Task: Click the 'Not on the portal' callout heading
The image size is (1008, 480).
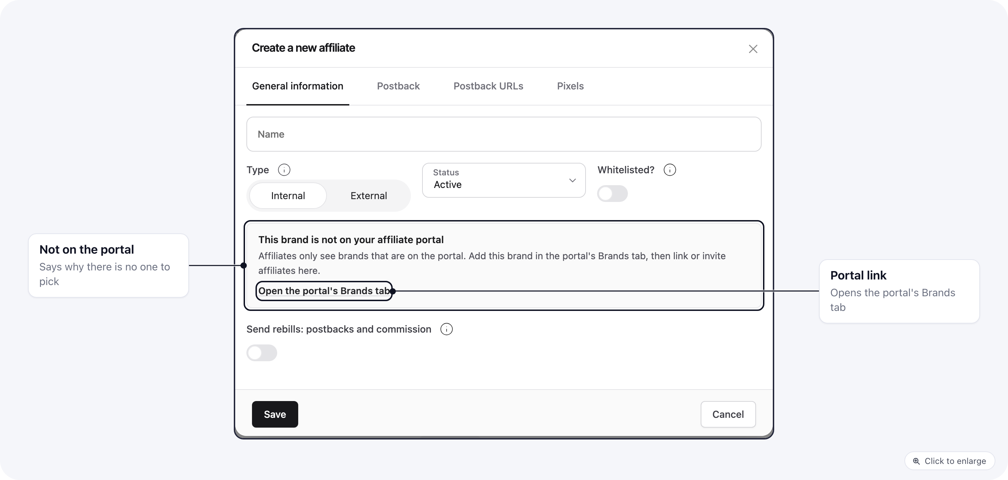Action: [x=86, y=249]
